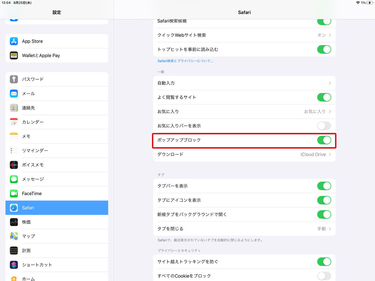Enable すべてのCookieをブロック switch
This screenshot has width=375, height=281.
[324, 276]
